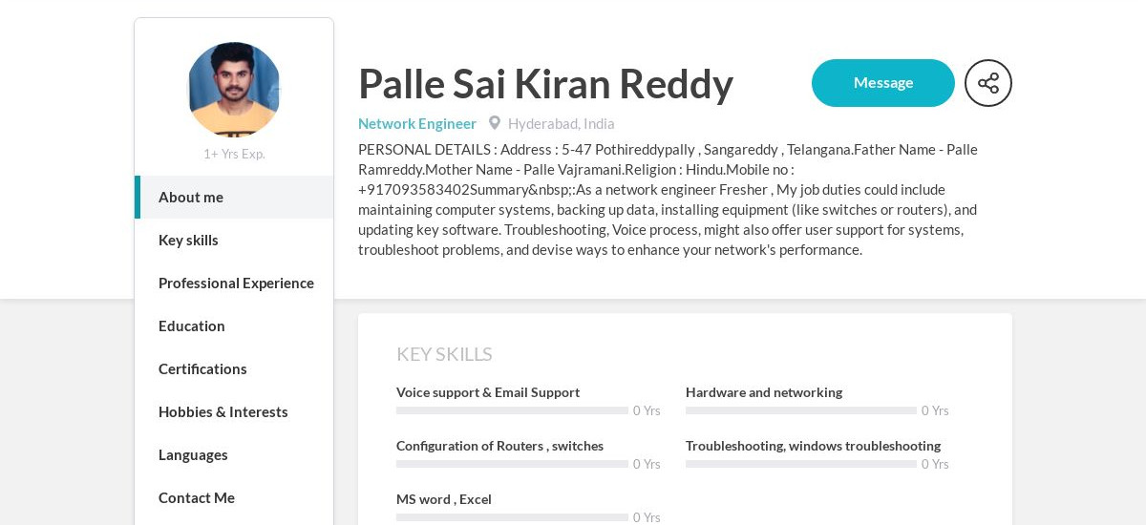Open Professional Experience sidebar item

(234, 283)
